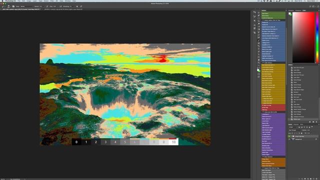The height and width of the screenshot is (180, 320).
Task: Toggle lock all for selected layer
Action: coord(301,133)
